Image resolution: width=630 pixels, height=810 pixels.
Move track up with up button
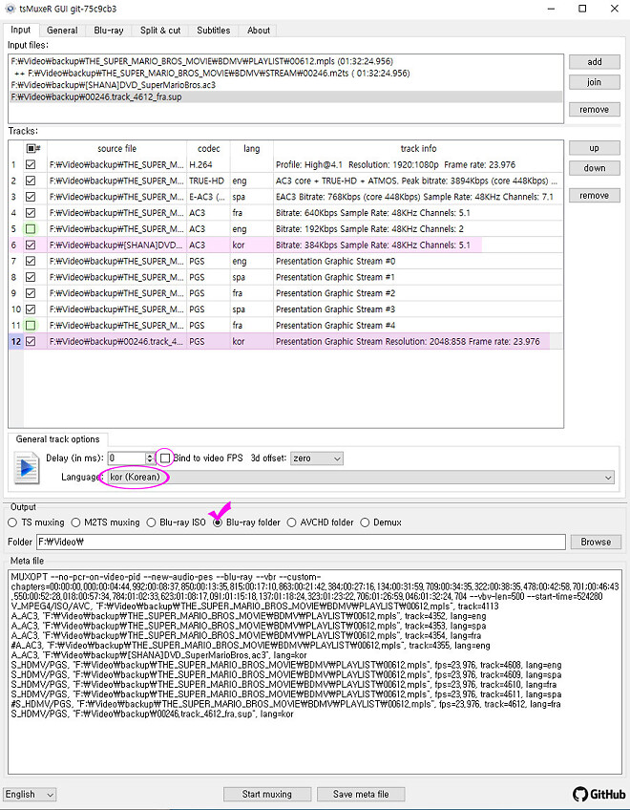tap(595, 148)
